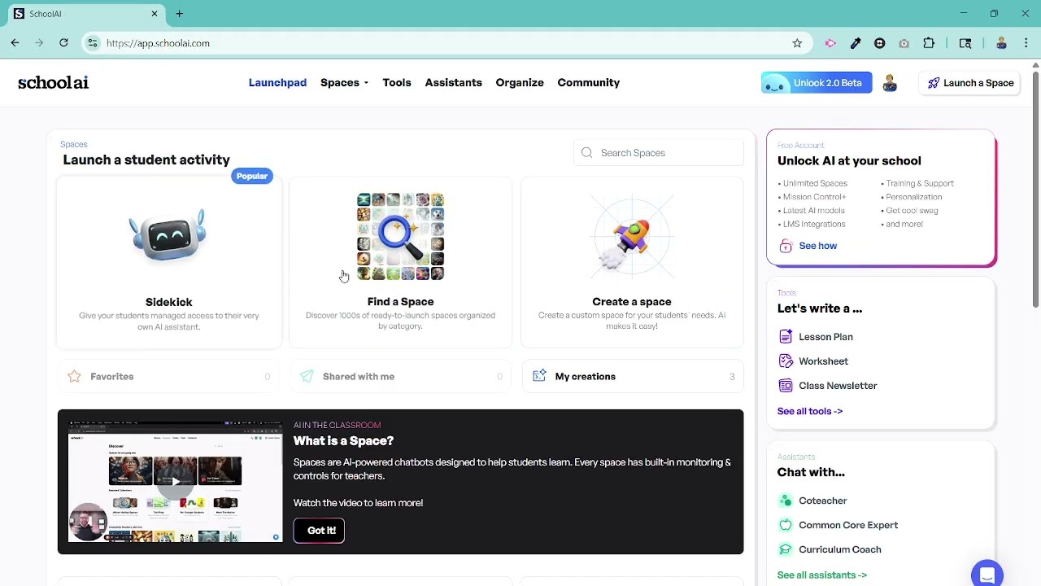The width and height of the screenshot is (1041, 586).
Task: Visit the Community page
Action: click(588, 82)
